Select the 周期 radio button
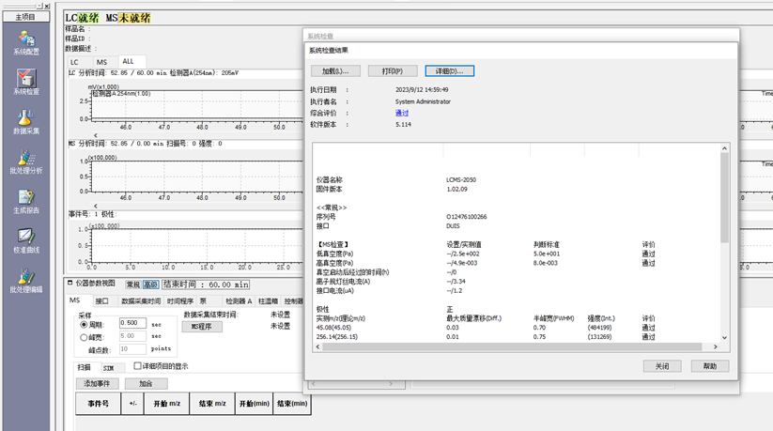This screenshot has height=431, width=773. (x=84, y=325)
